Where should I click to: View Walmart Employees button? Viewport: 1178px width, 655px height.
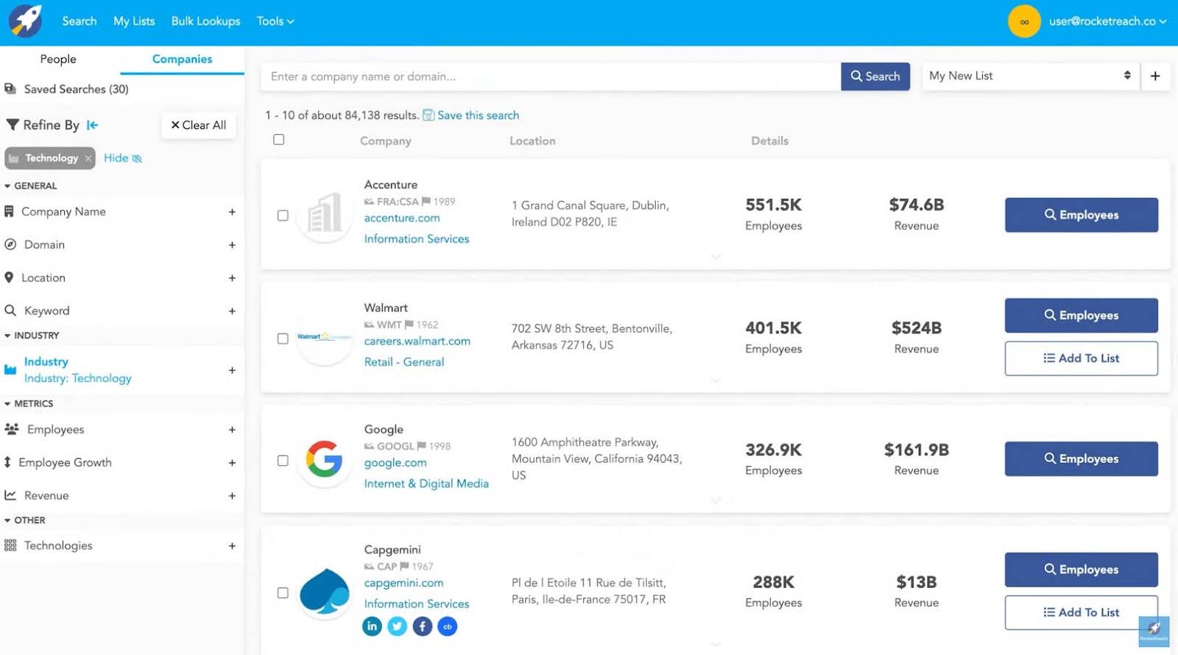click(1081, 315)
